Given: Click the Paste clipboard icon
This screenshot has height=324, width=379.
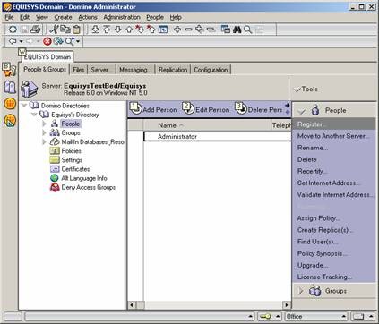Looking at the screenshot, I should [77, 30].
